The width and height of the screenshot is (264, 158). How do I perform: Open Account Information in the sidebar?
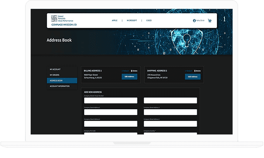click(x=60, y=86)
